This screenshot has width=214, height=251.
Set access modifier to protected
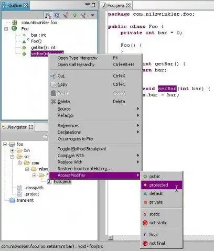click(162, 185)
